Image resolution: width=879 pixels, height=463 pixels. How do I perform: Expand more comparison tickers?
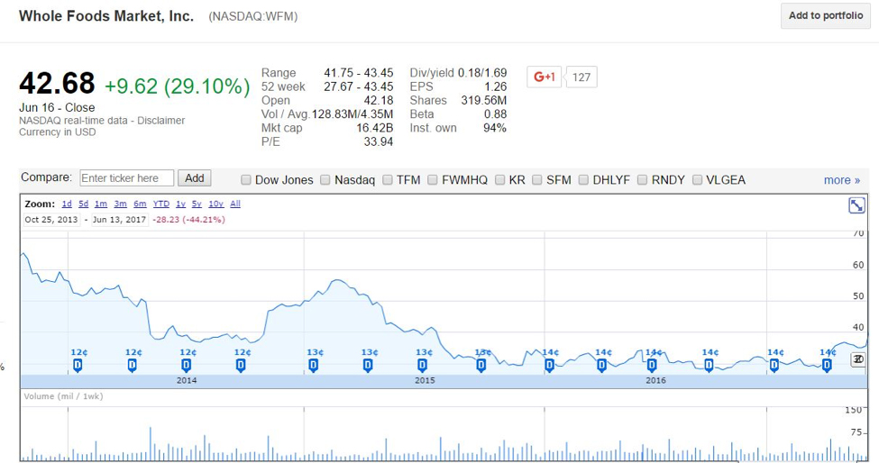[841, 180]
